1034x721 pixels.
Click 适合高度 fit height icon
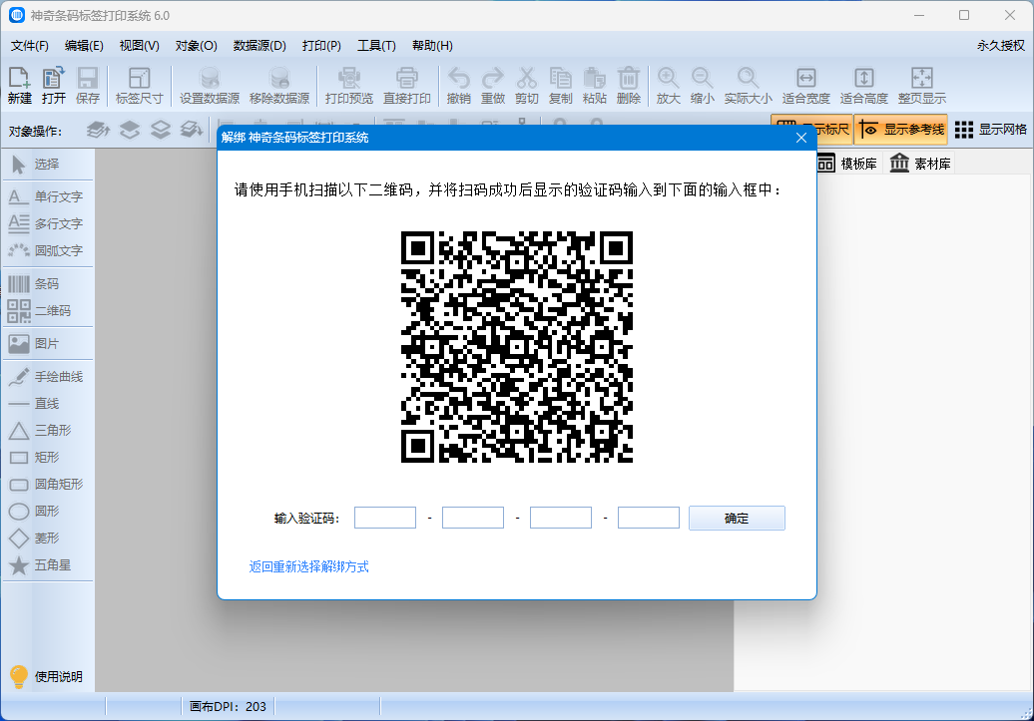(x=864, y=86)
